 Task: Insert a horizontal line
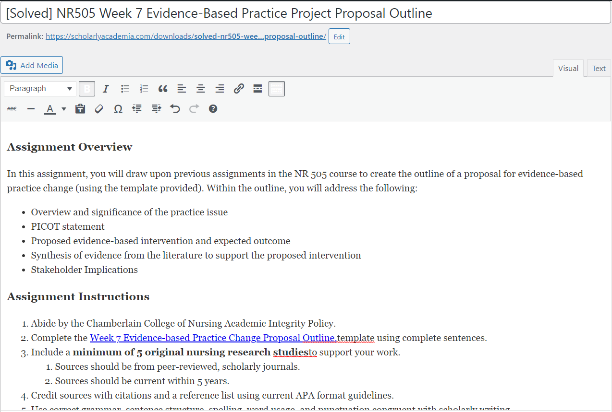click(x=31, y=109)
